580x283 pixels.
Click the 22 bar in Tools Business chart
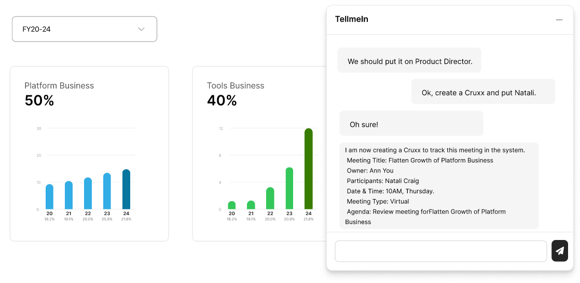tap(270, 198)
